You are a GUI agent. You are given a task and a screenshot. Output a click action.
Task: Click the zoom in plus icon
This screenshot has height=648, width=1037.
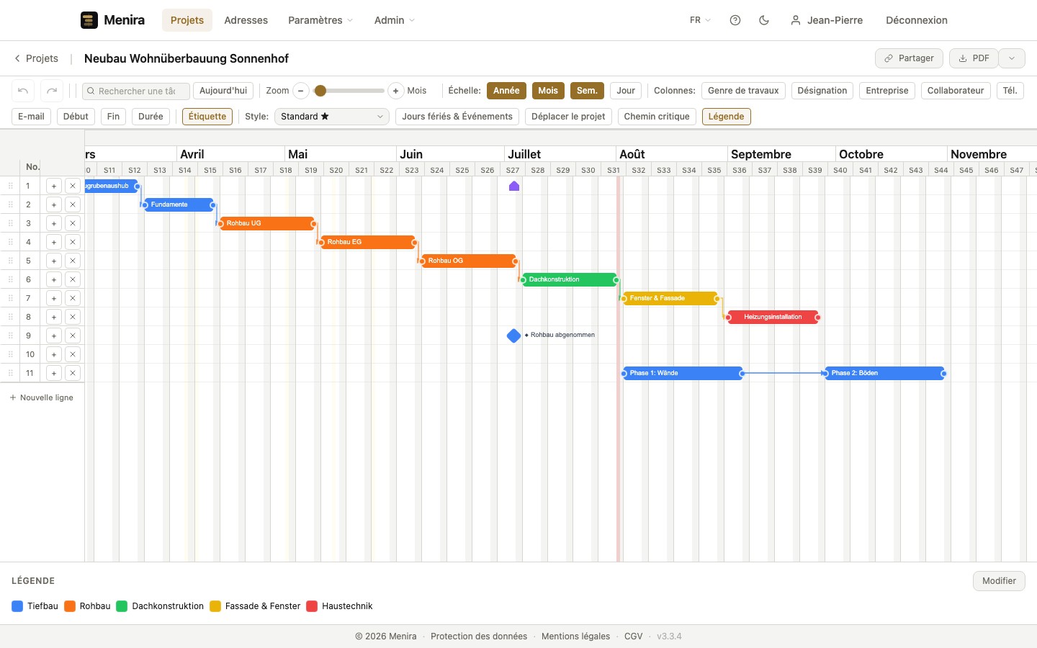tap(395, 91)
